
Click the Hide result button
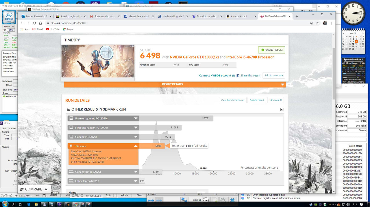275,100
